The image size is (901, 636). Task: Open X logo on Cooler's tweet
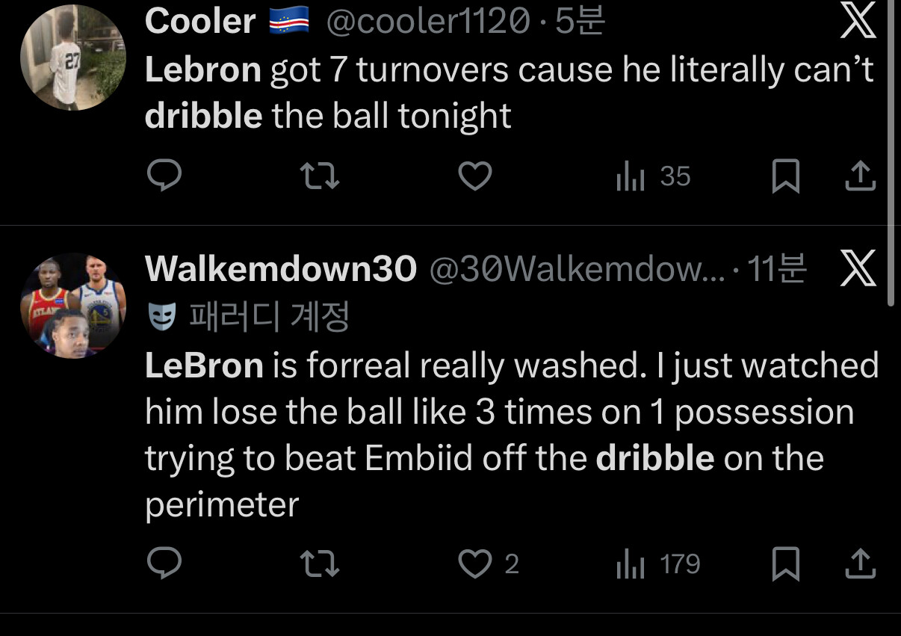pyautogui.click(x=858, y=20)
